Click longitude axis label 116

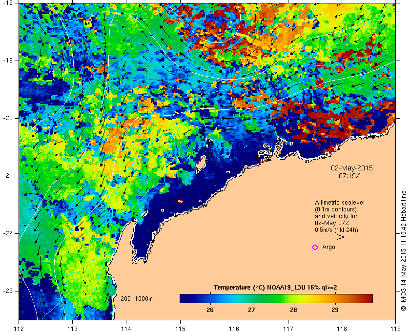tap(234, 328)
